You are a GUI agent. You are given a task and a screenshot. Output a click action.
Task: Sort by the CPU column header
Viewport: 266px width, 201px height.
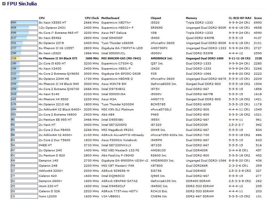[42, 18]
